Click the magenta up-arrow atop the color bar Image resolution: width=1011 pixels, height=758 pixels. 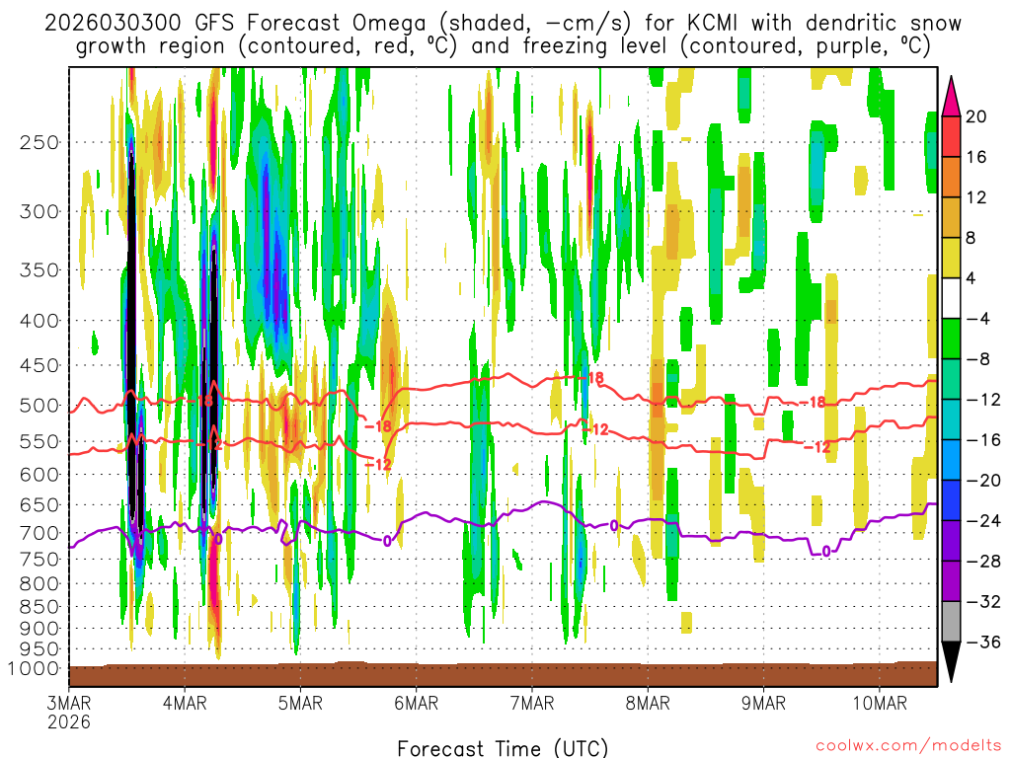click(952, 95)
